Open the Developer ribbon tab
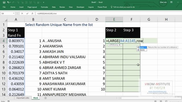The height and width of the screenshot is (102, 182). click(80, 7)
